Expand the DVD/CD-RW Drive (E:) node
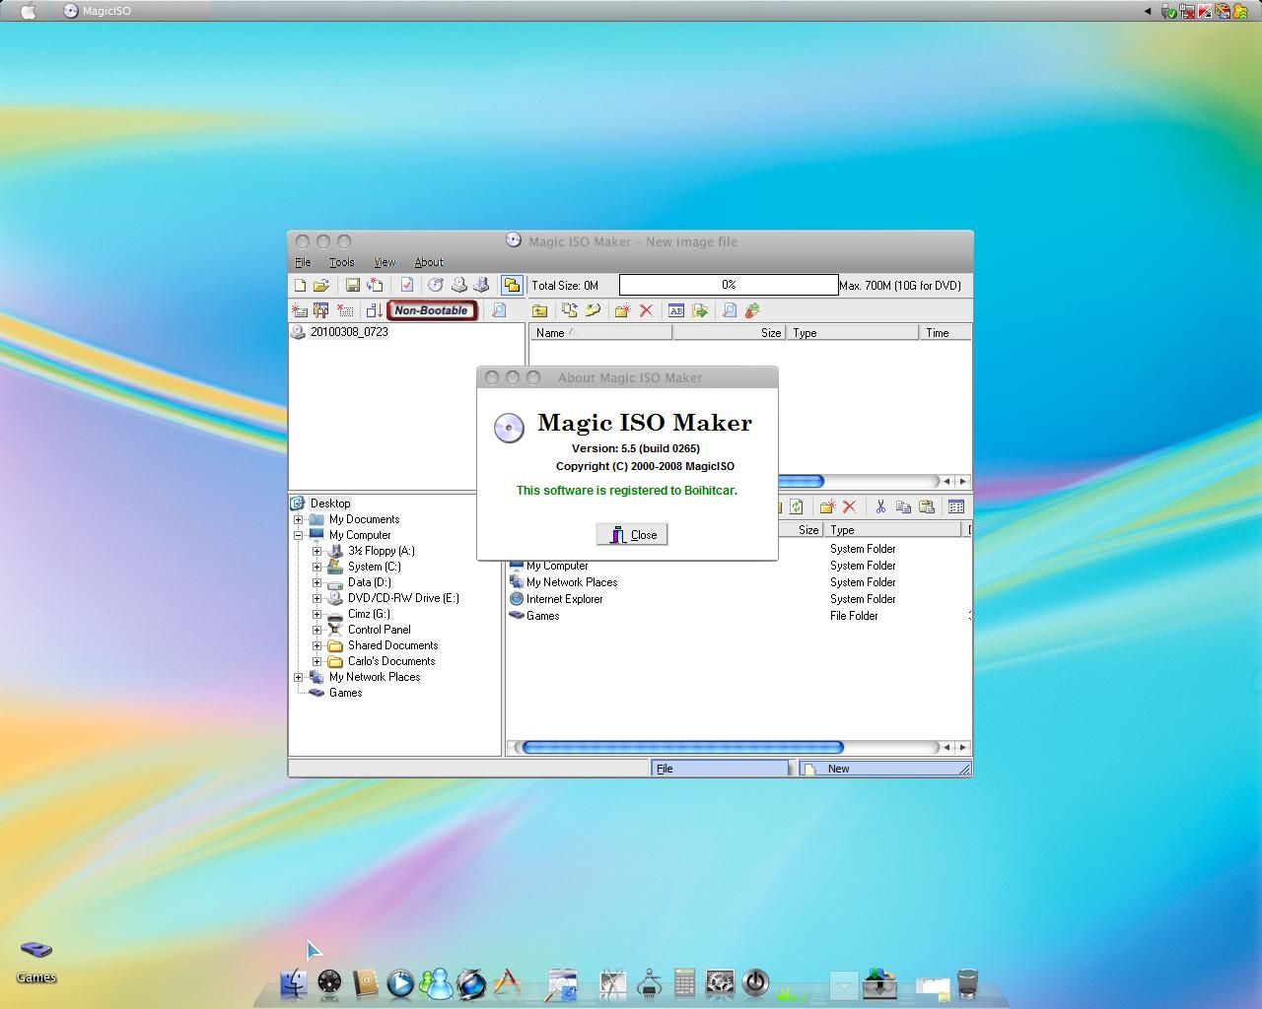Screen dimensions: 1262x1009 (x=317, y=598)
